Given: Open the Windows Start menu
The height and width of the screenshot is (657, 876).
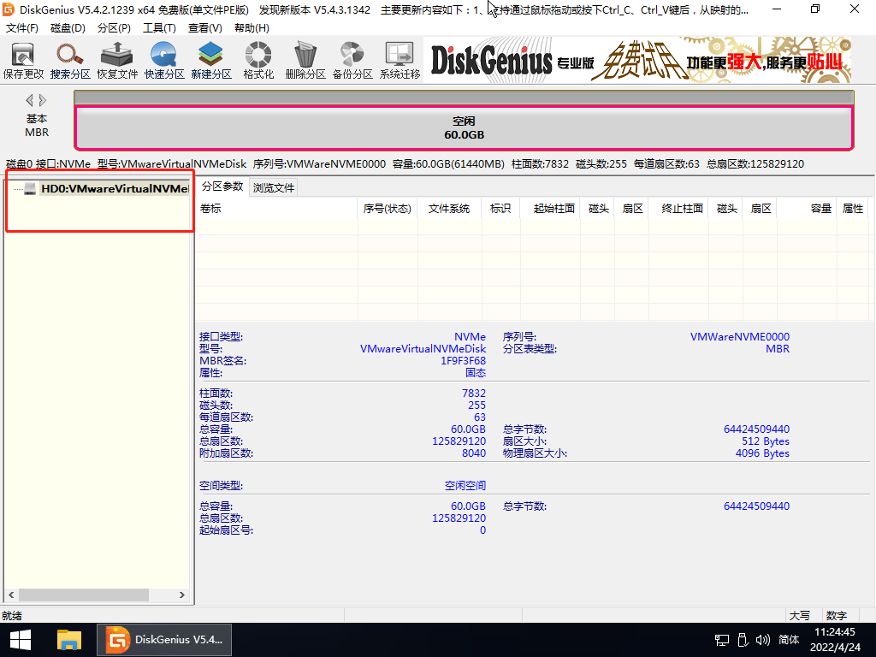Looking at the screenshot, I should click(20, 639).
